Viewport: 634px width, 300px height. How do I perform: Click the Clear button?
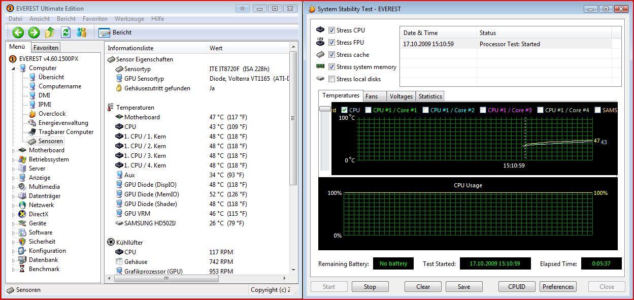point(423,287)
